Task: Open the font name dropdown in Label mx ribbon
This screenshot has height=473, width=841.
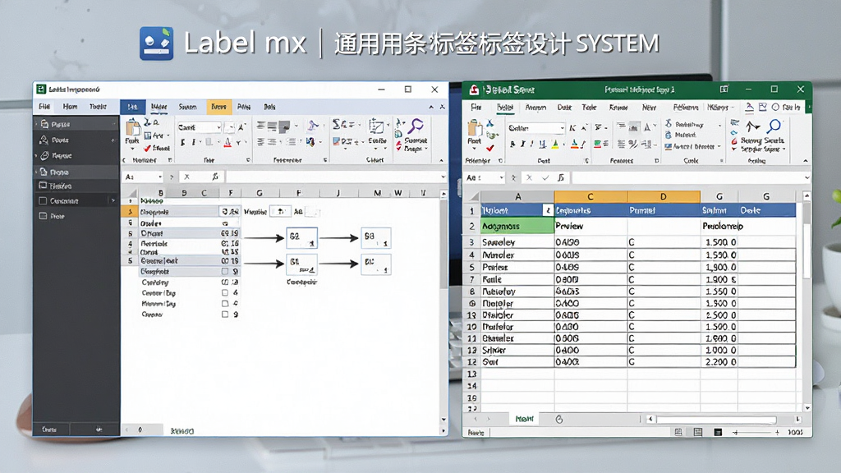Action: tap(218, 127)
